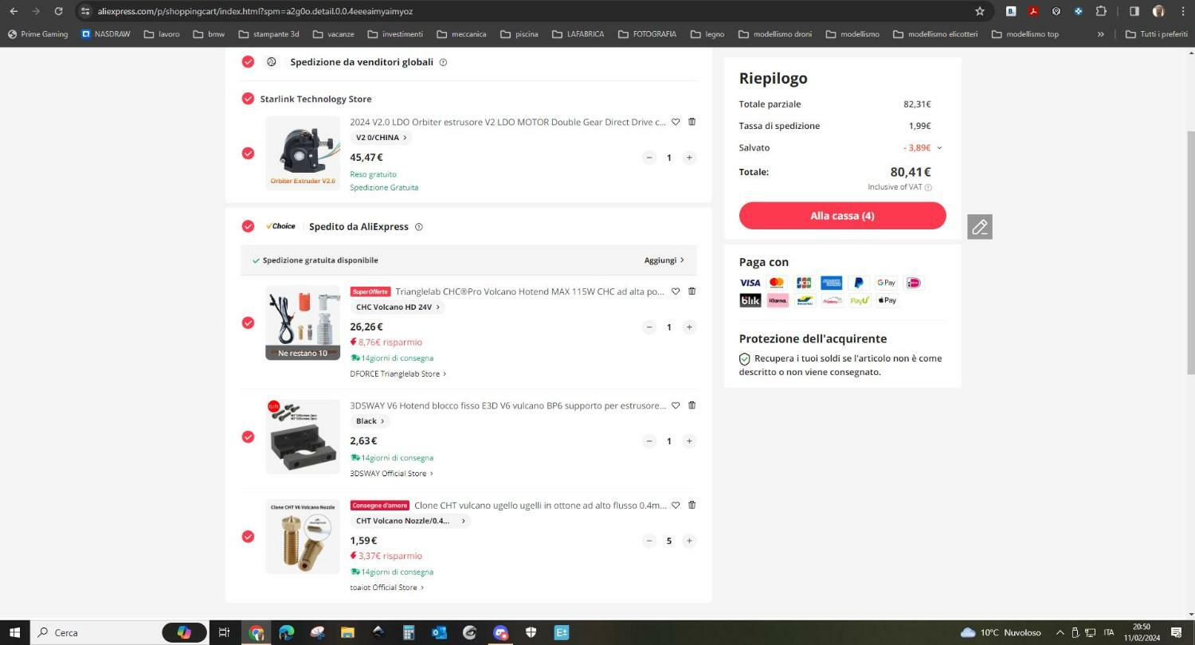Go to toaiot Official Store

coord(386,588)
